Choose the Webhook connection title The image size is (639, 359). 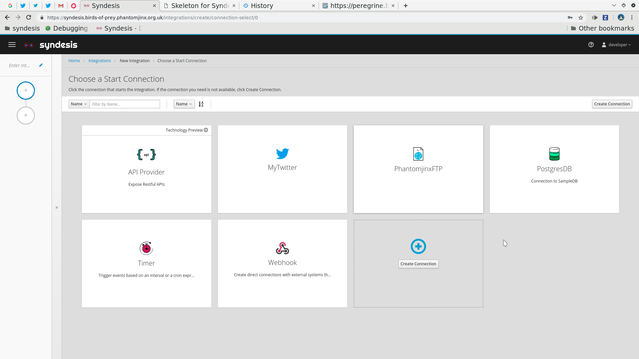click(x=283, y=263)
